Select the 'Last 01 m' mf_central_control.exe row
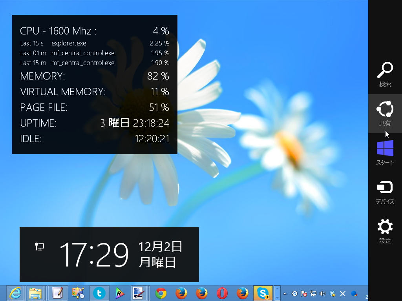The image size is (402, 301). click(95, 53)
